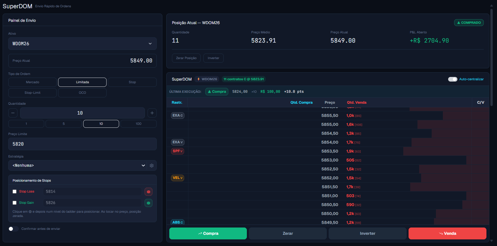Select Limitada order type
This screenshot has width=497, height=246.
click(82, 82)
